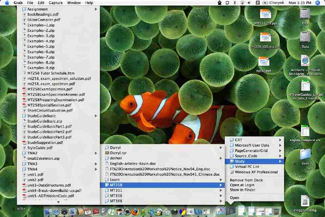325x217 pixels.
Task: Open BookReadings.pdf
Action: pyautogui.click(x=58, y=15)
